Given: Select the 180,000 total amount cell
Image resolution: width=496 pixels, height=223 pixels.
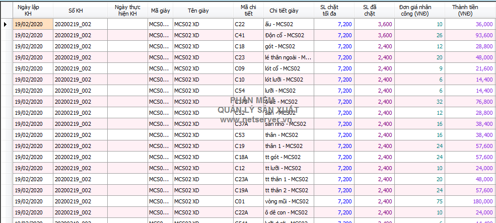Looking at the screenshot, I should click(x=469, y=201).
